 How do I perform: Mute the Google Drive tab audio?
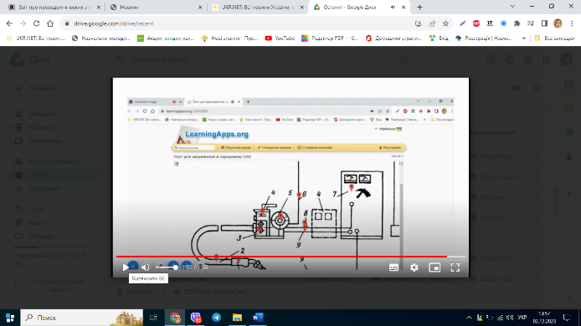(393, 7)
